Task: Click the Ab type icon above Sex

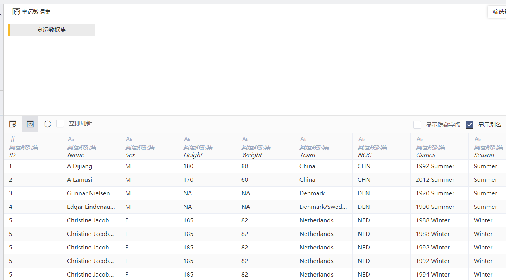Action: click(x=129, y=139)
